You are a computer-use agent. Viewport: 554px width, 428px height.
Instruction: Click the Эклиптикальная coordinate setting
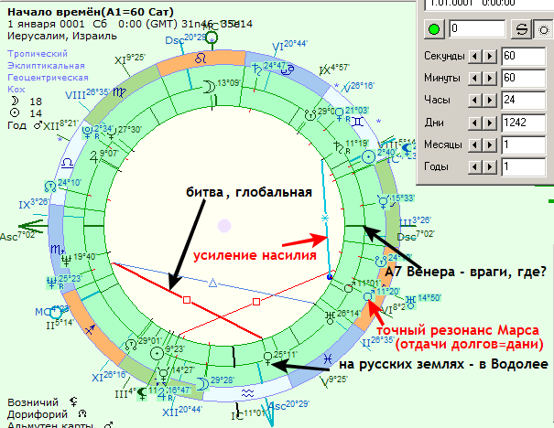46,66
